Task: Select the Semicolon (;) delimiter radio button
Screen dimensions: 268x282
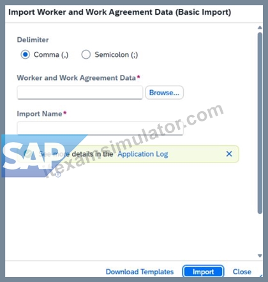Action: point(86,54)
